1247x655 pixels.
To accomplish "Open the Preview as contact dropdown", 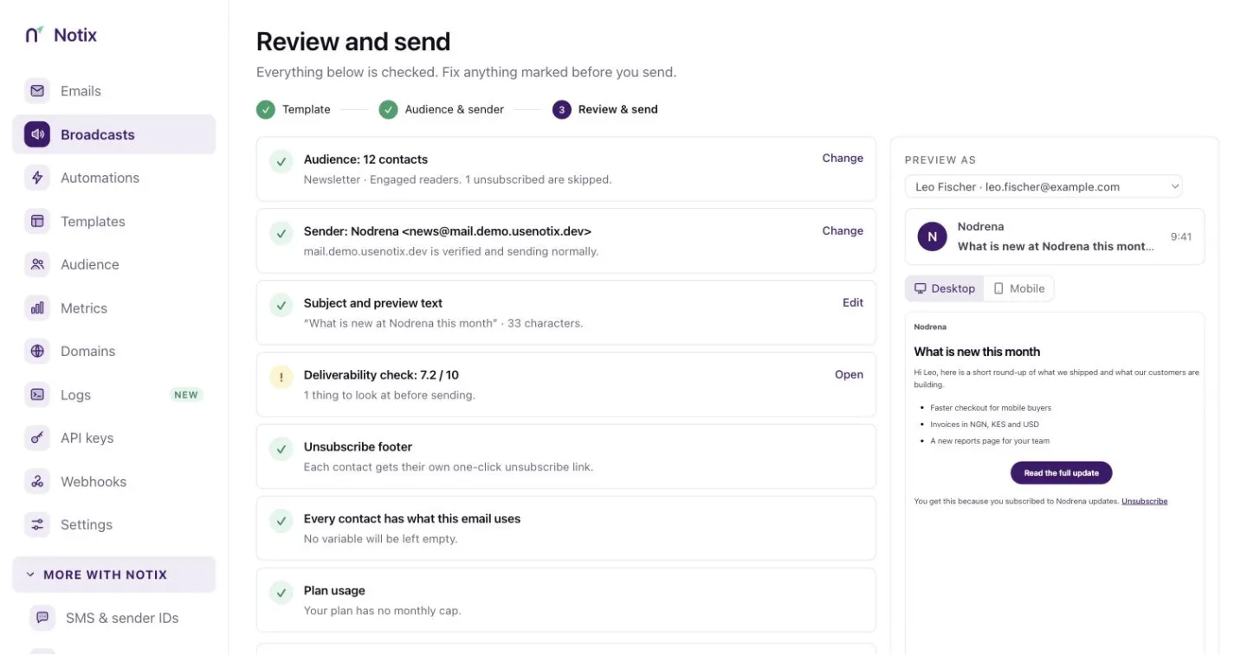I will coord(1043,186).
